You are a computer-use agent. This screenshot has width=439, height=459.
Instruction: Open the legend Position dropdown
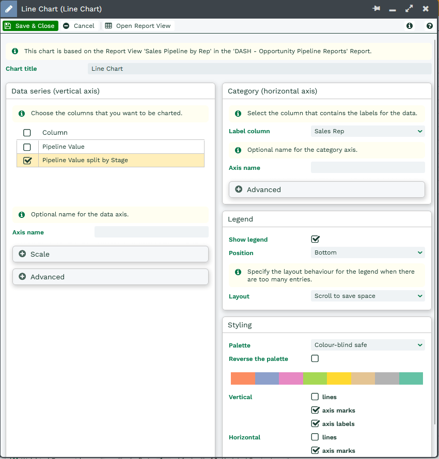tap(368, 252)
